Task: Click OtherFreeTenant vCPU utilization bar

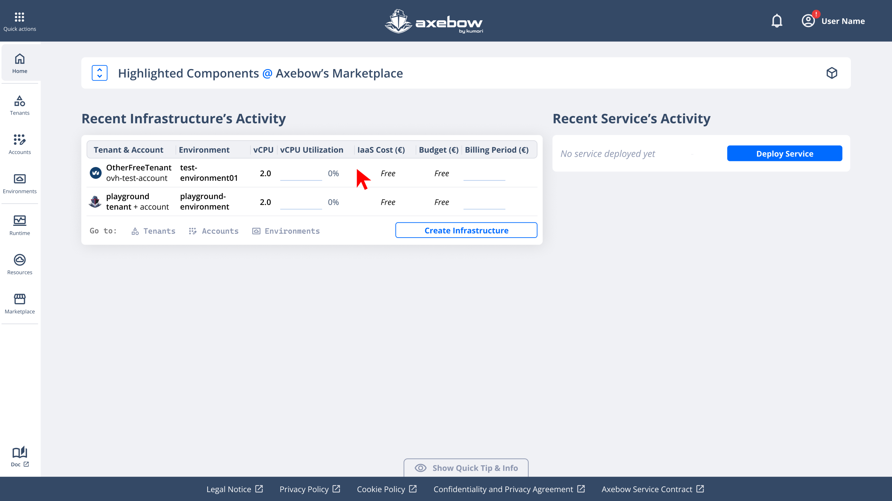Action: 301,179
